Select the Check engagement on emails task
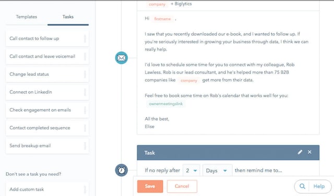Viewport: 334px width, 196px height. click(x=47, y=110)
